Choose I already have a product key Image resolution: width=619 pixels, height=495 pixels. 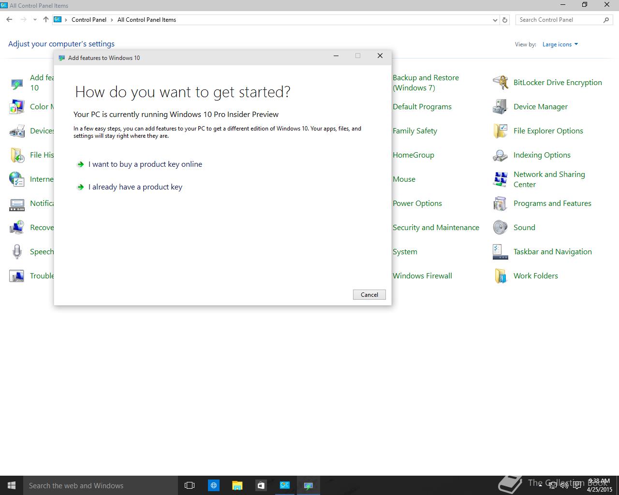coord(135,187)
